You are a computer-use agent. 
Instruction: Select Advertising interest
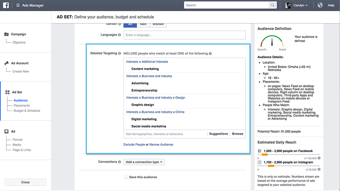point(140,83)
